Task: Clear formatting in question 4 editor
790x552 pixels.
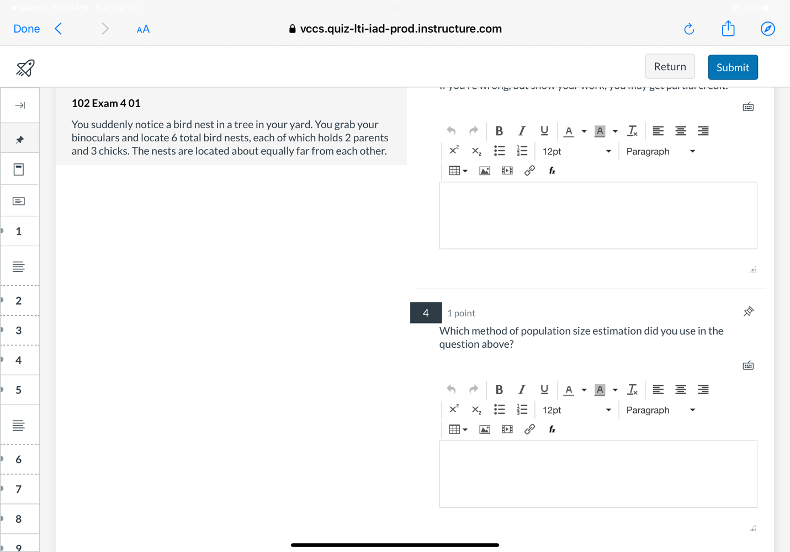Action: (x=632, y=390)
